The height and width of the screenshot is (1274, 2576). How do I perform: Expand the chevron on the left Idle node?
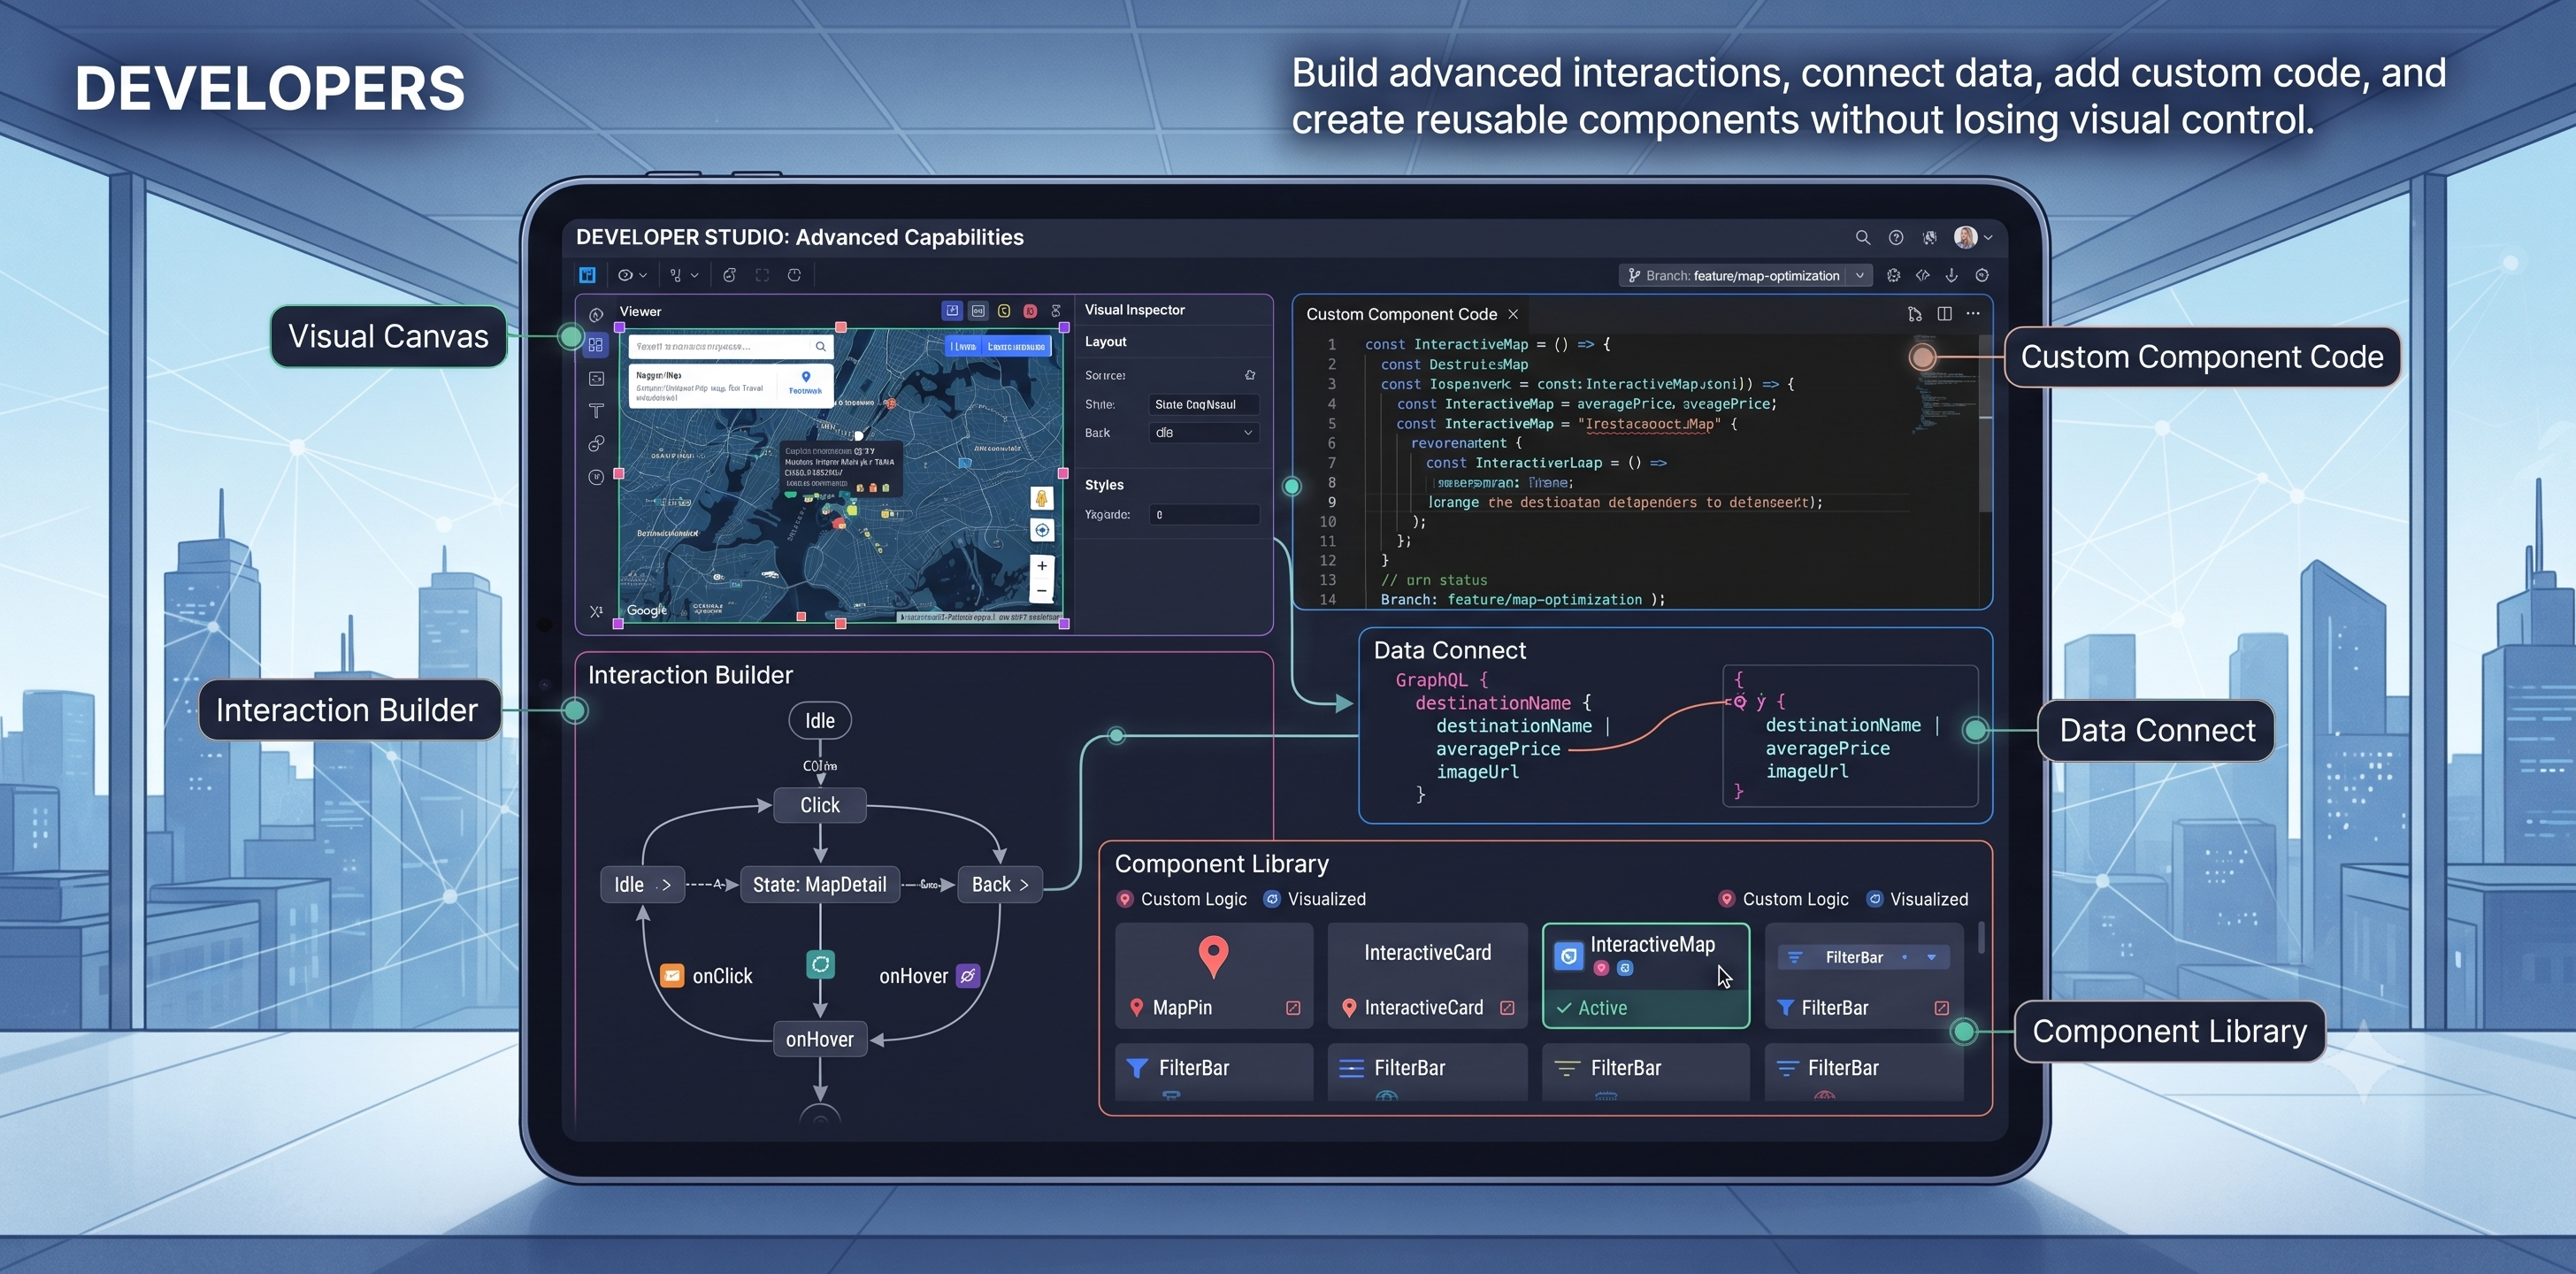666,885
